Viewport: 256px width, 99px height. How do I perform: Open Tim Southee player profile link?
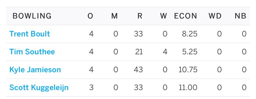[32, 52]
